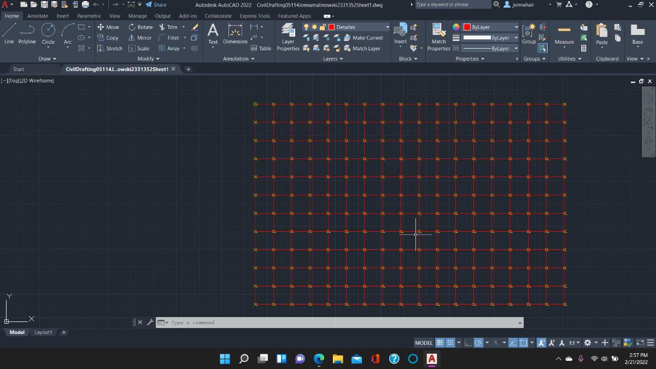Switch to the Layout1 tab

point(43,332)
